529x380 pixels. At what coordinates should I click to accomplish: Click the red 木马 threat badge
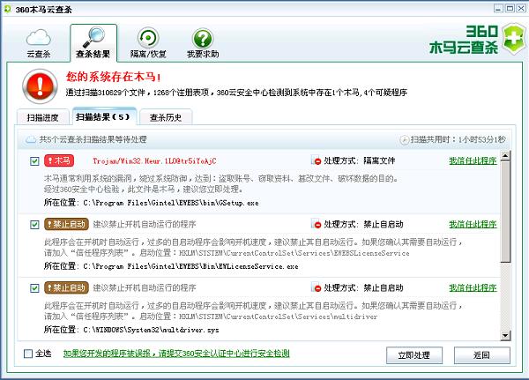point(59,160)
